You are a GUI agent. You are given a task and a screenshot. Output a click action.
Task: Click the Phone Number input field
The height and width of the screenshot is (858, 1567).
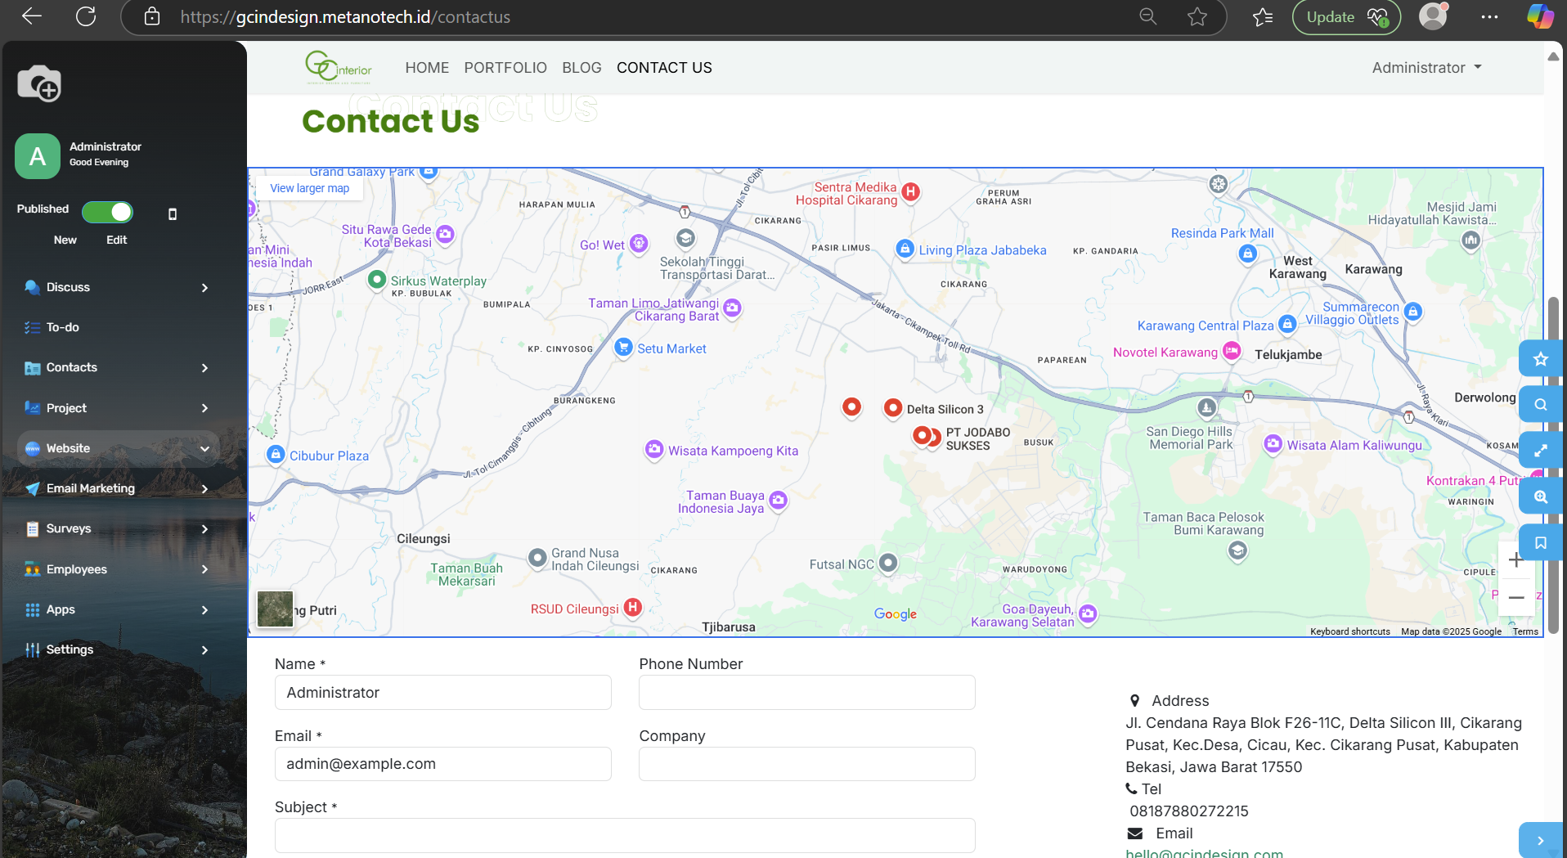coord(807,693)
